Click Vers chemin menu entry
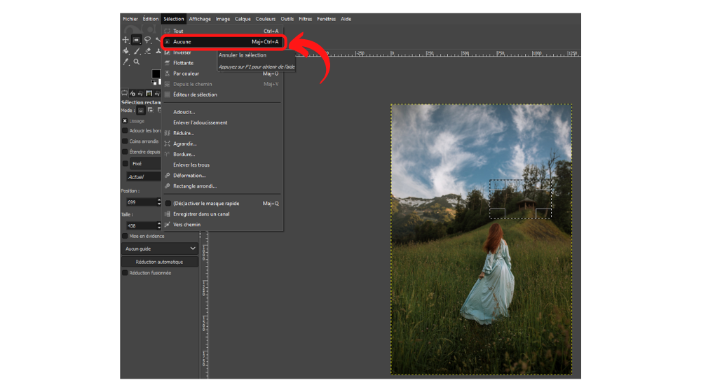The image size is (701, 392). pos(223,225)
